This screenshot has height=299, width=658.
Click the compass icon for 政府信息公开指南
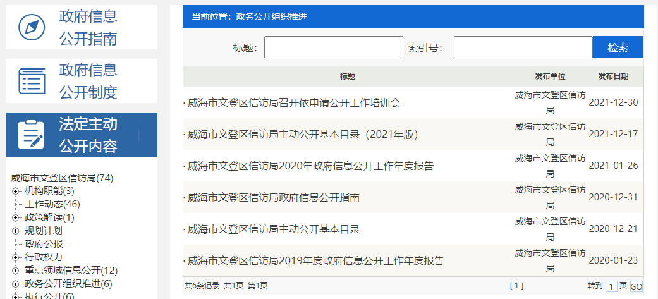click(32, 27)
